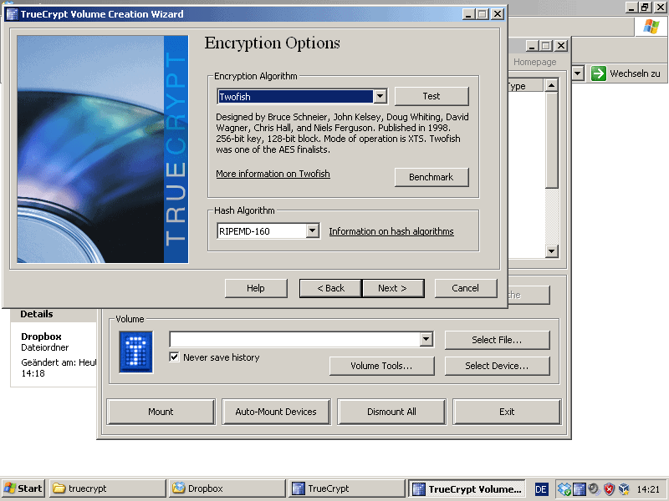
Task: Click the drive list scrollbar down arrow
Action: click(x=552, y=251)
